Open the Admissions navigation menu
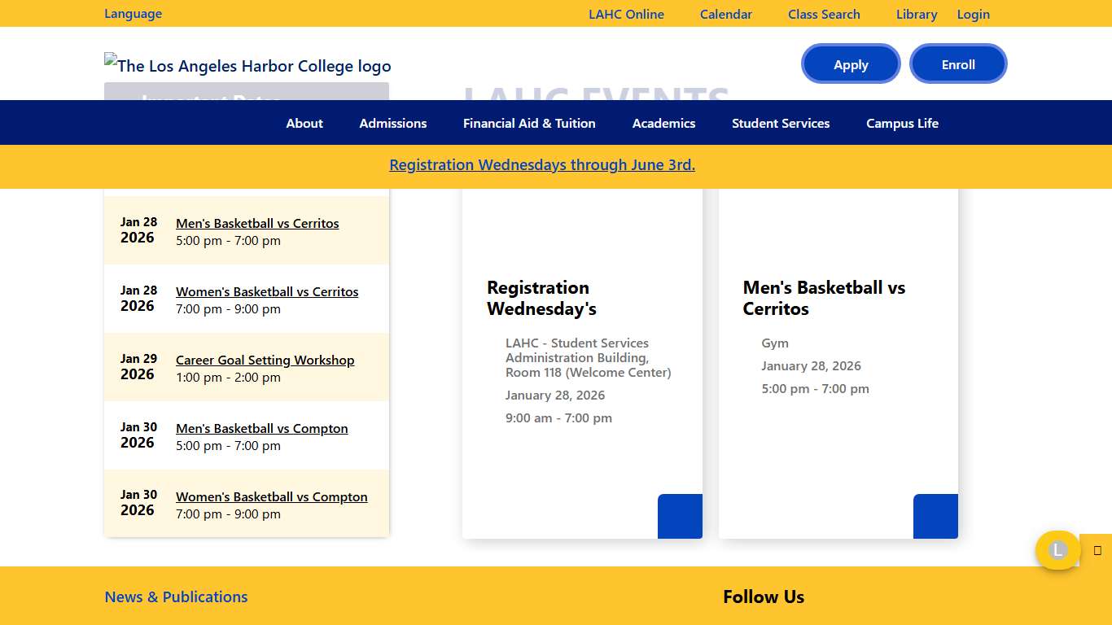The height and width of the screenshot is (625, 1112). [x=392, y=123]
